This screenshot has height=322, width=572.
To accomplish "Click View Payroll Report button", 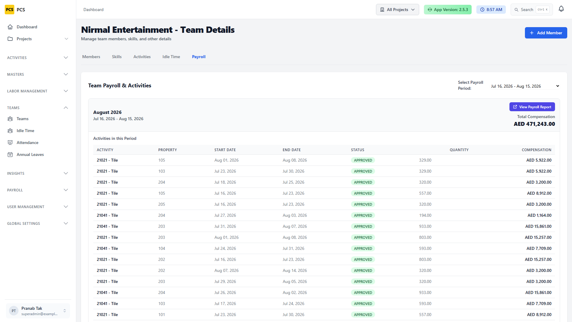I will pos(532,107).
